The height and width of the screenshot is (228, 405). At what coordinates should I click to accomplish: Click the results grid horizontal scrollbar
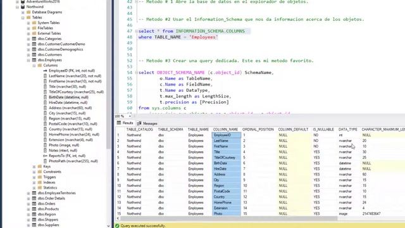[229, 218]
